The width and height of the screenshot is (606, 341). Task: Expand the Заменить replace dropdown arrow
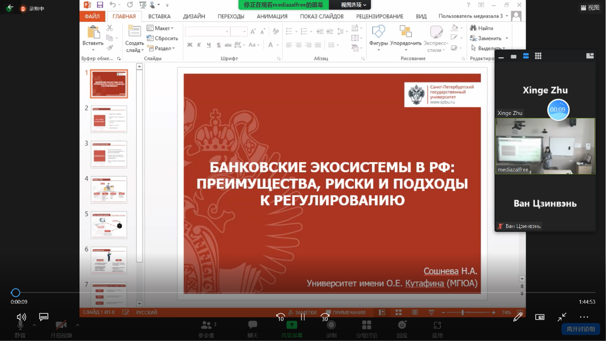click(507, 38)
